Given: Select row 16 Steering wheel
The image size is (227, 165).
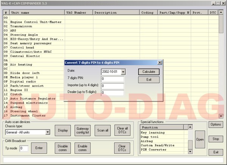Looking at the screenshot, I should point(111,111).
